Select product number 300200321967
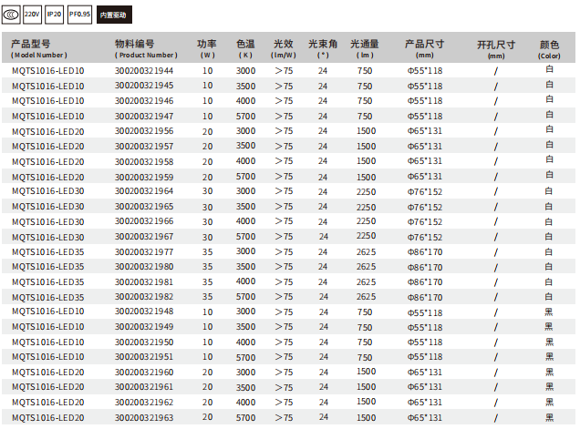The width and height of the screenshot is (580, 429). [144, 237]
